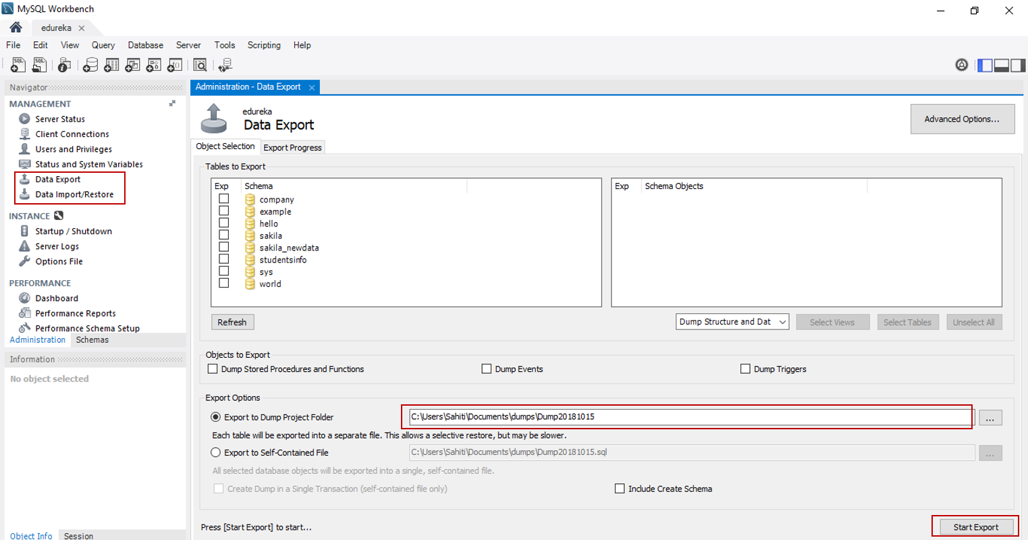The image size is (1028, 540).
Task: Check the sys schema export box
Action: click(x=223, y=271)
